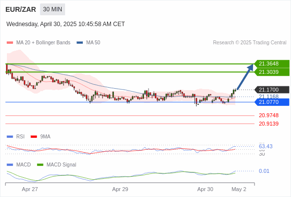Select the EUR/ZAR pair title
The height and width of the screenshot is (197, 291).
tap(21, 9)
